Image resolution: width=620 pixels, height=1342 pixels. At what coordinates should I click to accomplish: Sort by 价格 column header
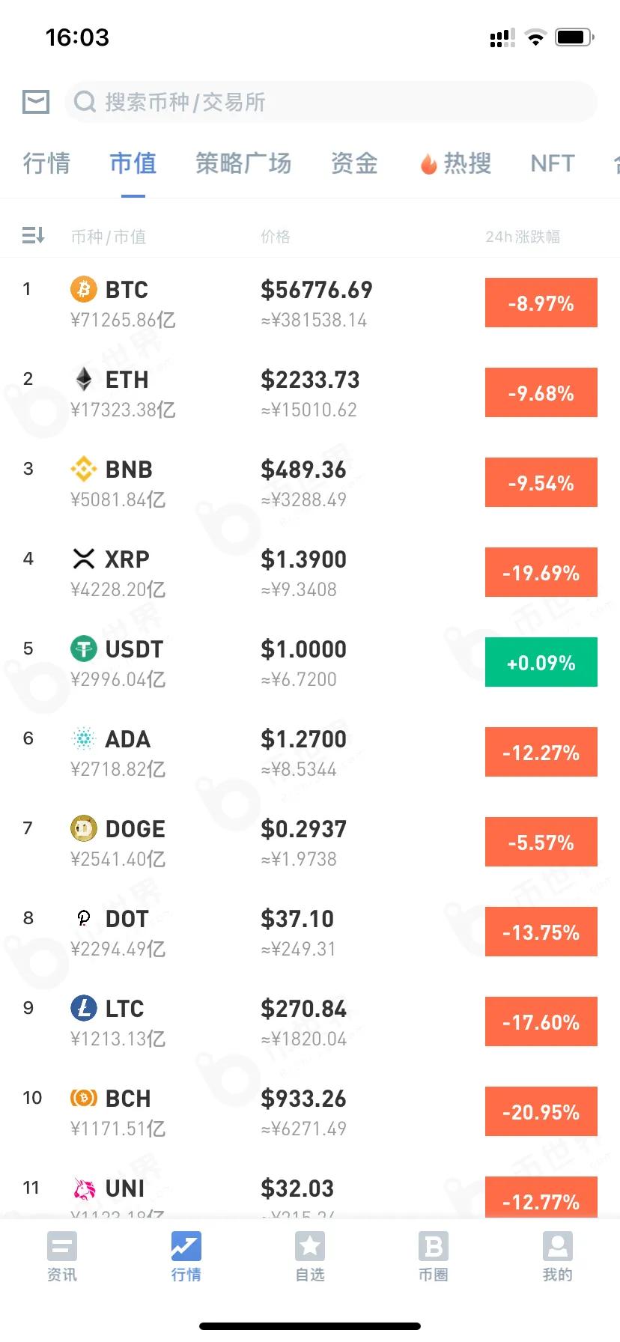276,237
